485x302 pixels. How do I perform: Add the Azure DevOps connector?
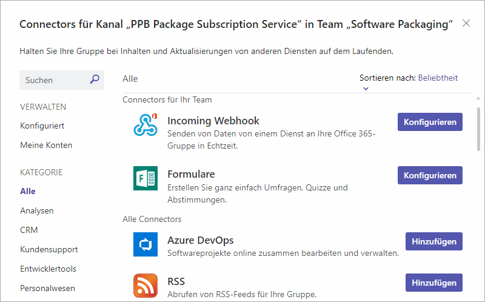433,241
